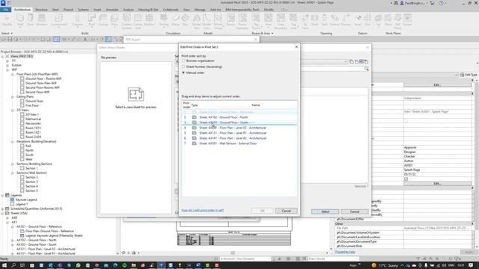The height and width of the screenshot is (269, 479).
Task: Select the Model Text tool
Action: coord(196,22)
